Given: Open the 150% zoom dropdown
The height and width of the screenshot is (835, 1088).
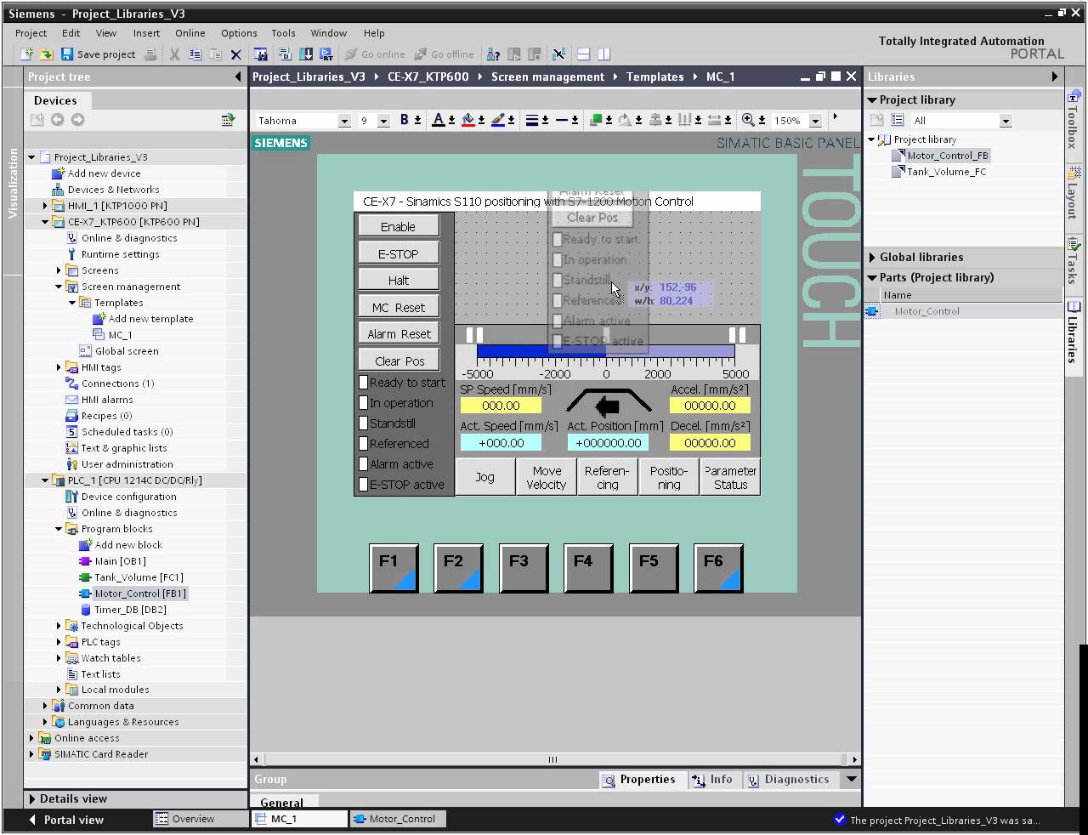Looking at the screenshot, I should click(x=815, y=121).
